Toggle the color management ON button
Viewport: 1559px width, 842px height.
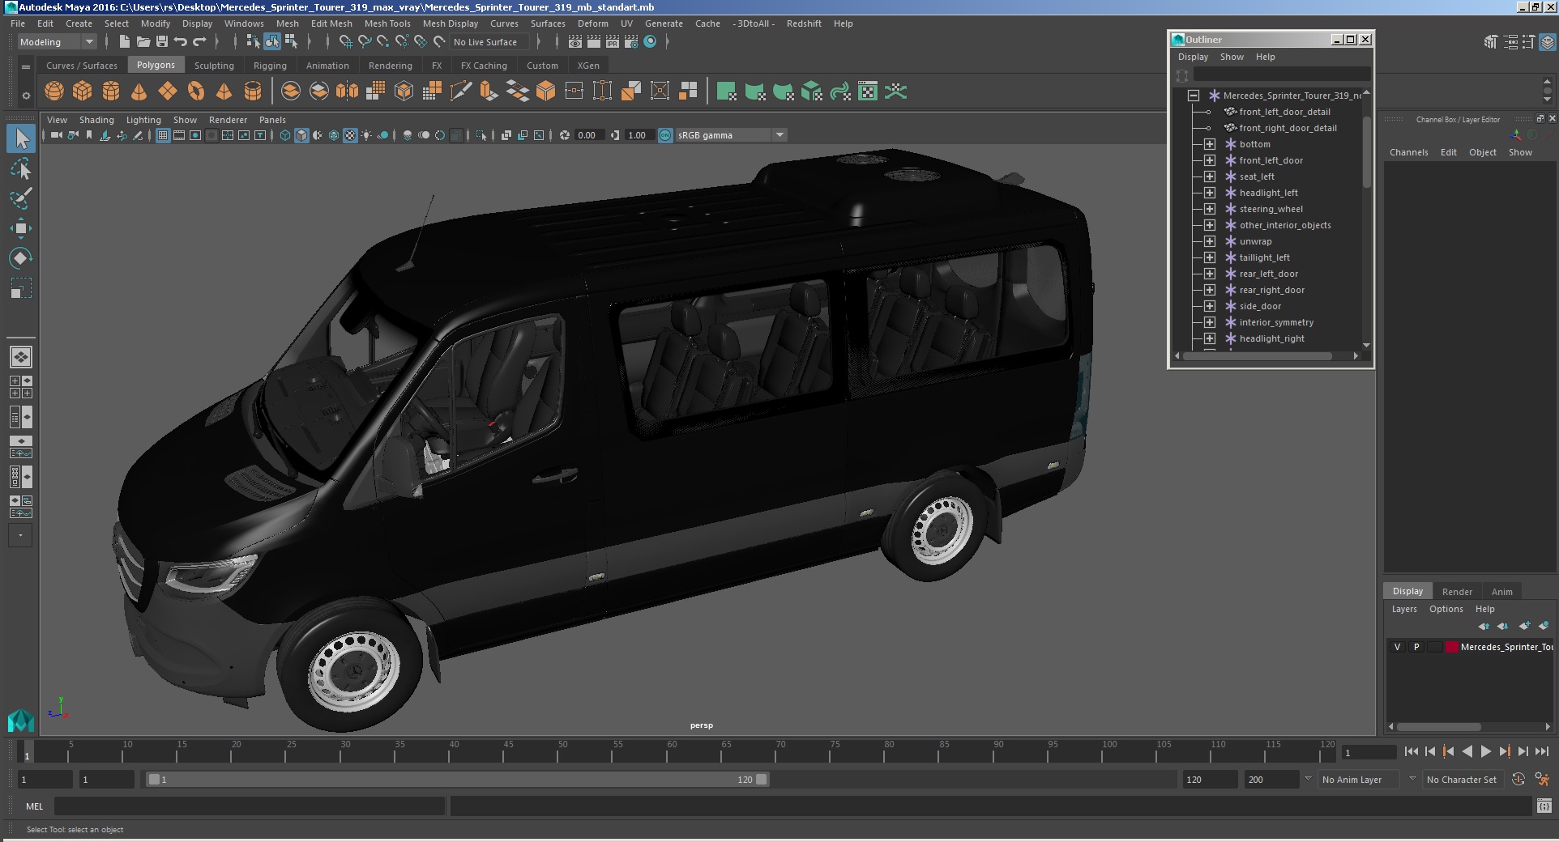coord(665,135)
